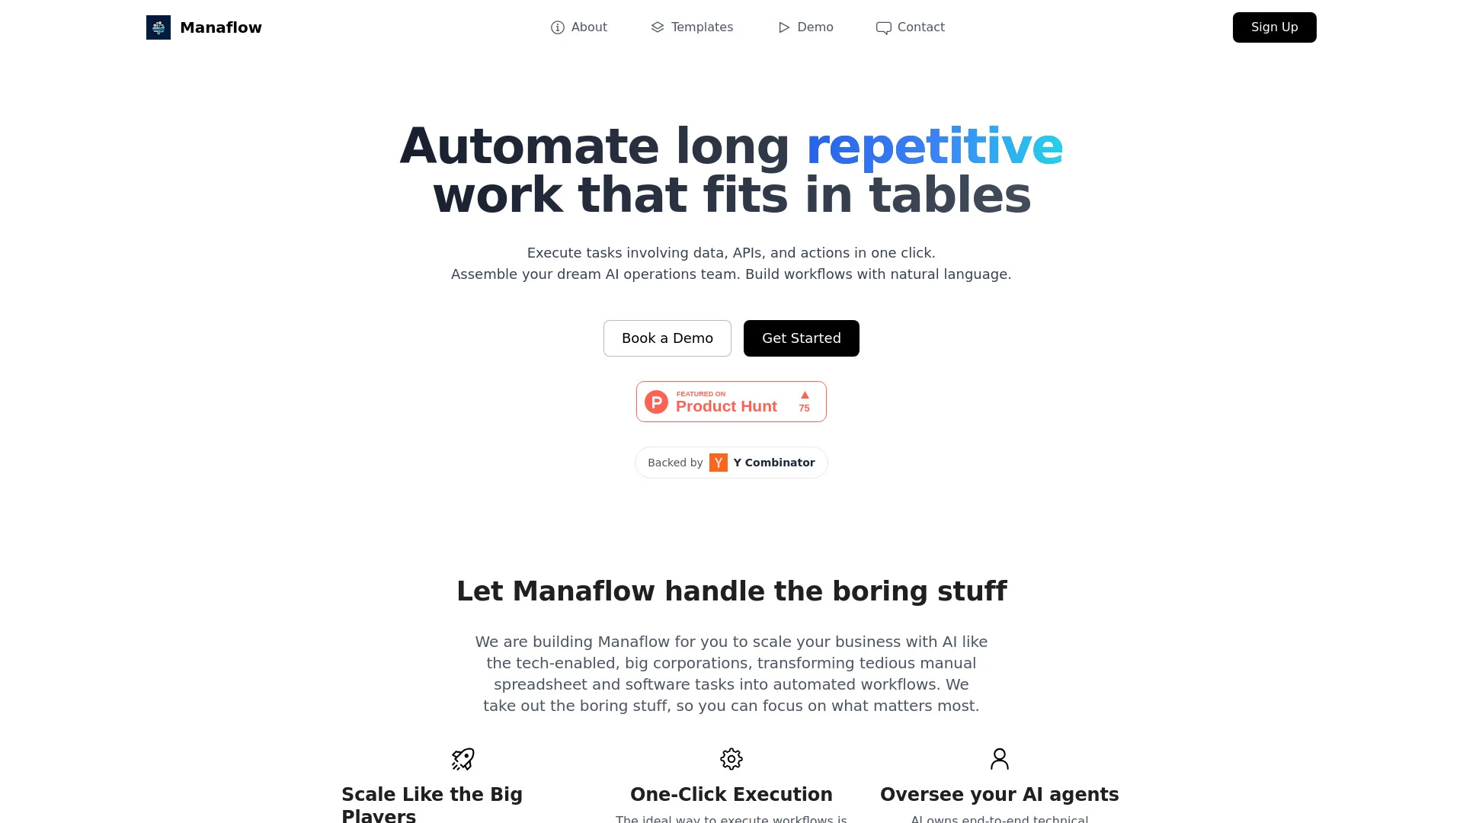The width and height of the screenshot is (1463, 823).
Task: Toggle the Product Hunt featured badge
Action: coord(731,401)
